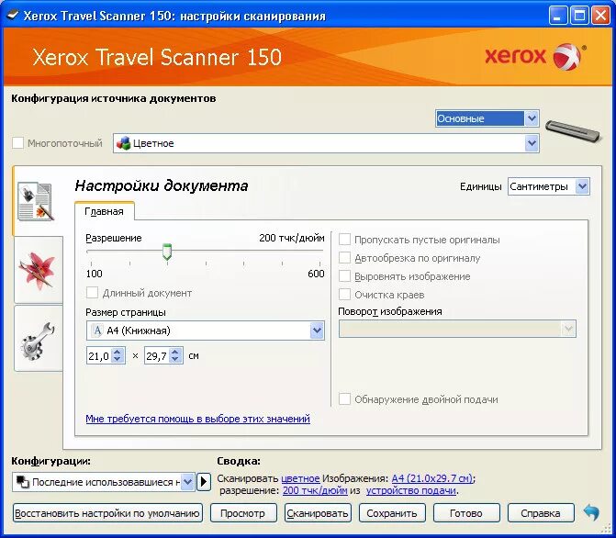Click the Разрешение slider thumb

pyautogui.click(x=167, y=252)
